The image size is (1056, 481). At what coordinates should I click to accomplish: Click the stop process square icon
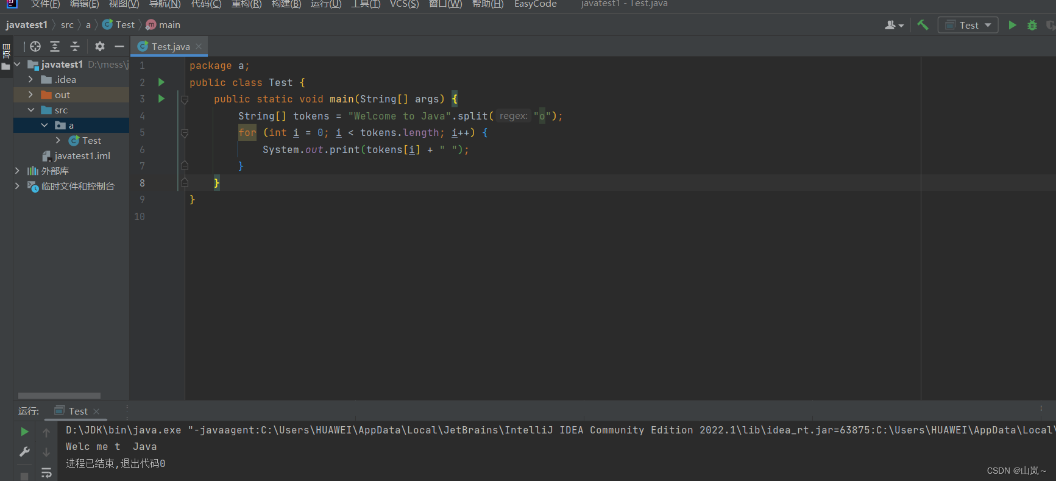(x=24, y=476)
